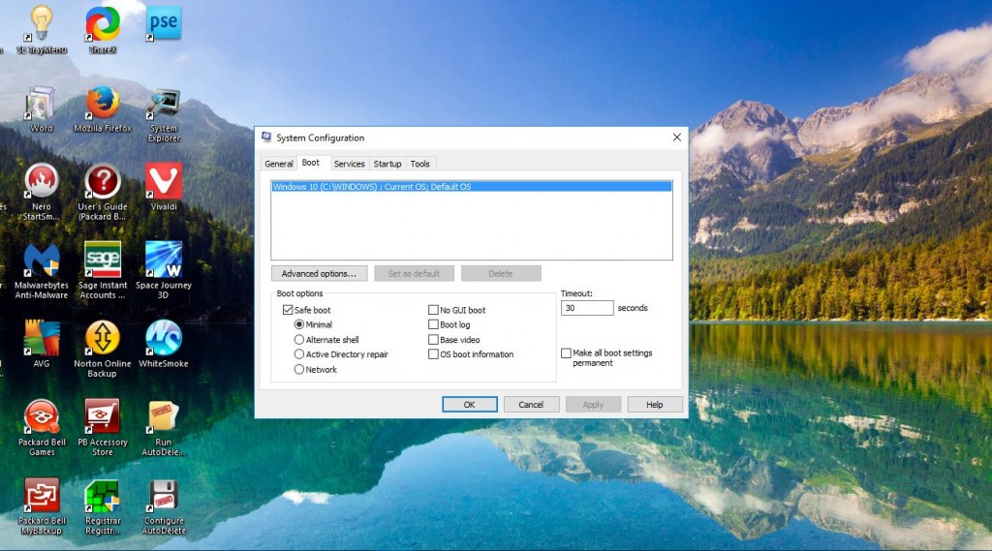The height and width of the screenshot is (551, 992).
Task: Open the Word desktop shortcut
Action: (41, 108)
